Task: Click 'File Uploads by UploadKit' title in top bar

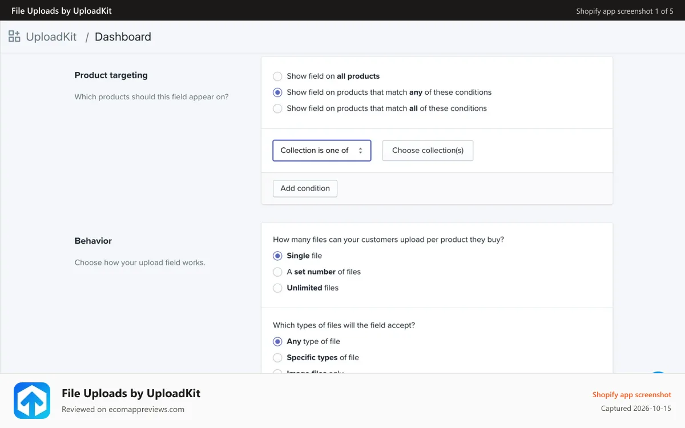Action: (62, 11)
